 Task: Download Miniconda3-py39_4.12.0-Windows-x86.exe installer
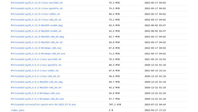click(36, 48)
